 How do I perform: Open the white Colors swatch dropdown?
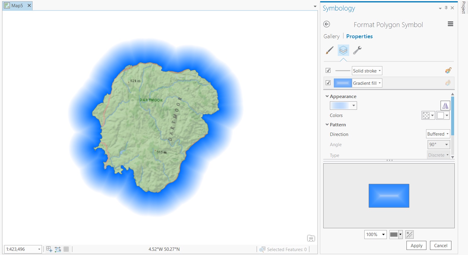click(x=443, y=115)
